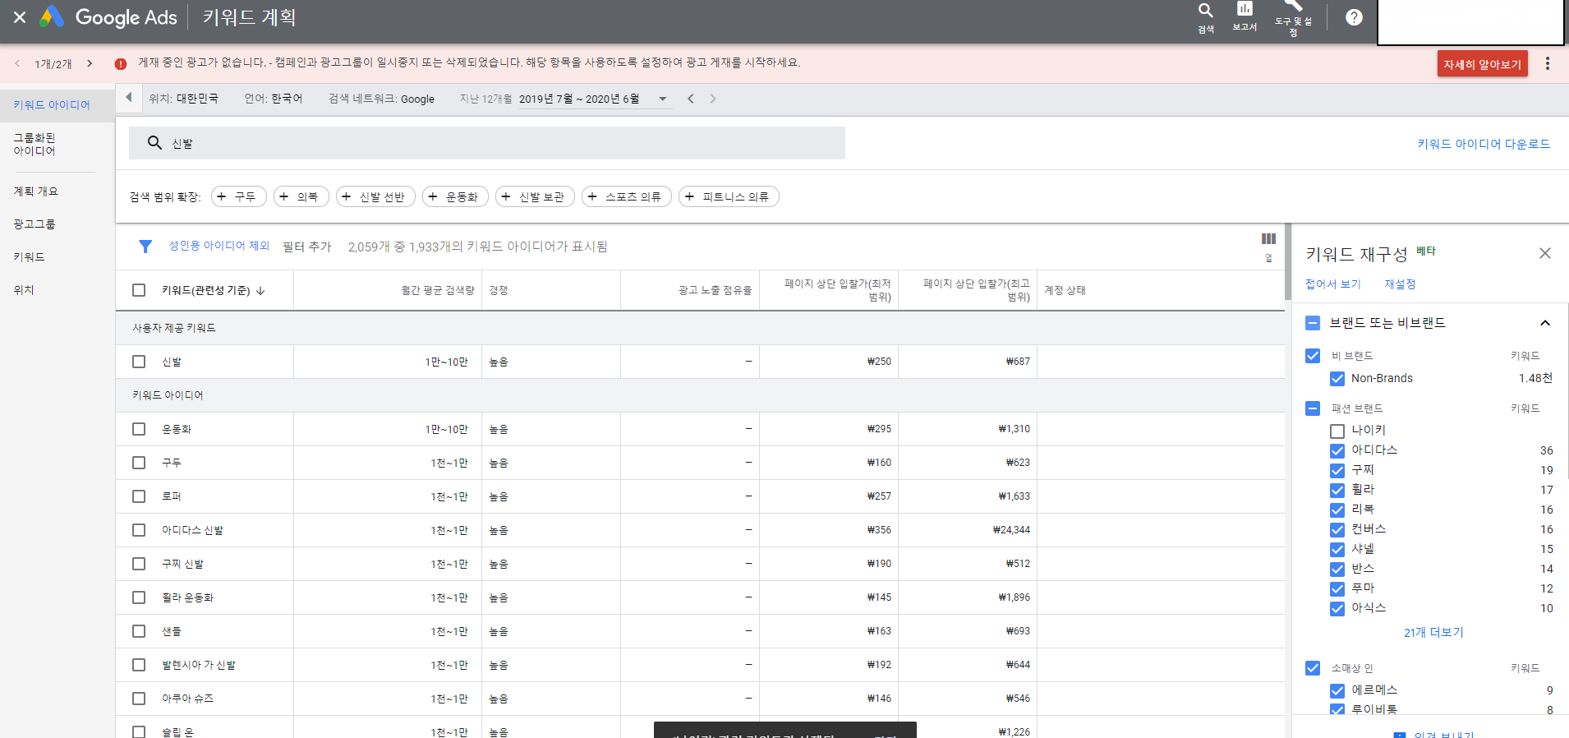Add 의복 to broaden the search
This screenshot has width=1569, height=738.
click(301, 196)
